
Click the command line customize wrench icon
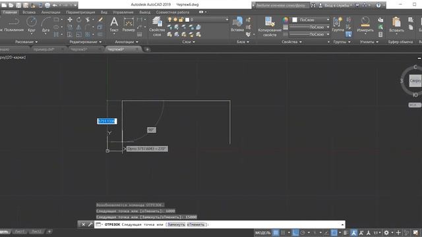coord(90,224)
